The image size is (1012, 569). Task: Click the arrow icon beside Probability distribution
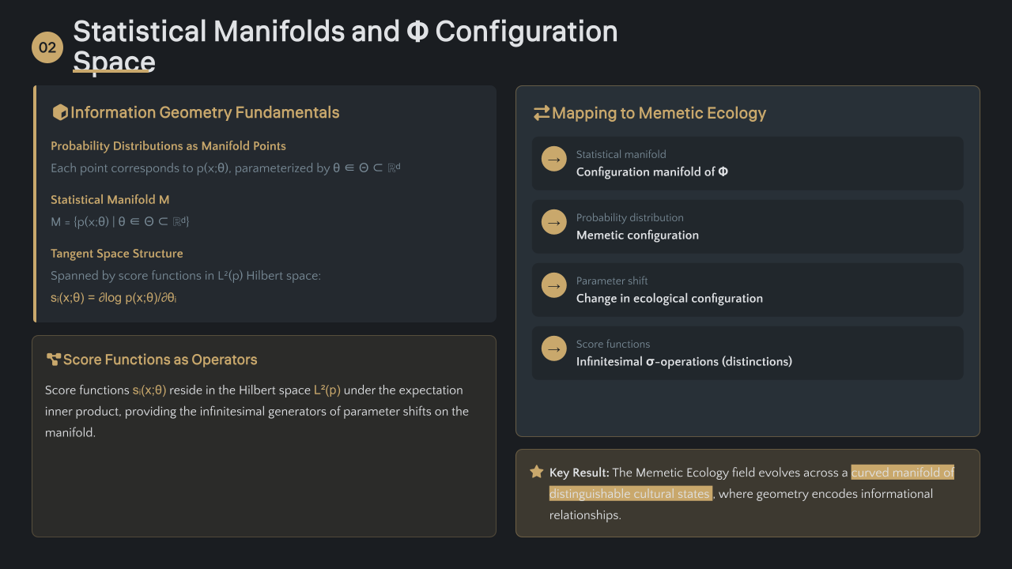tap(554, 222)
